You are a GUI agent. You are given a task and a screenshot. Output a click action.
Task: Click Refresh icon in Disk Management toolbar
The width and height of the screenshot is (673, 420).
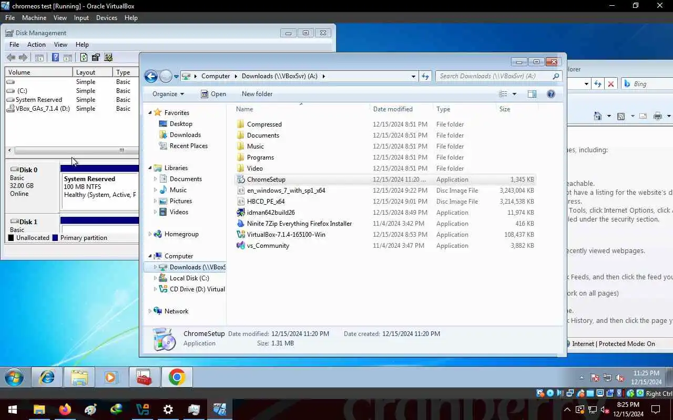point(83,58)
